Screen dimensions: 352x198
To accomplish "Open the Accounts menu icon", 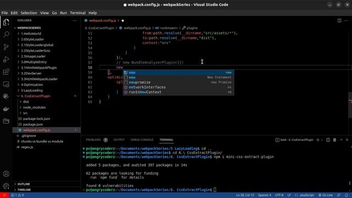I will click(6, 174).
